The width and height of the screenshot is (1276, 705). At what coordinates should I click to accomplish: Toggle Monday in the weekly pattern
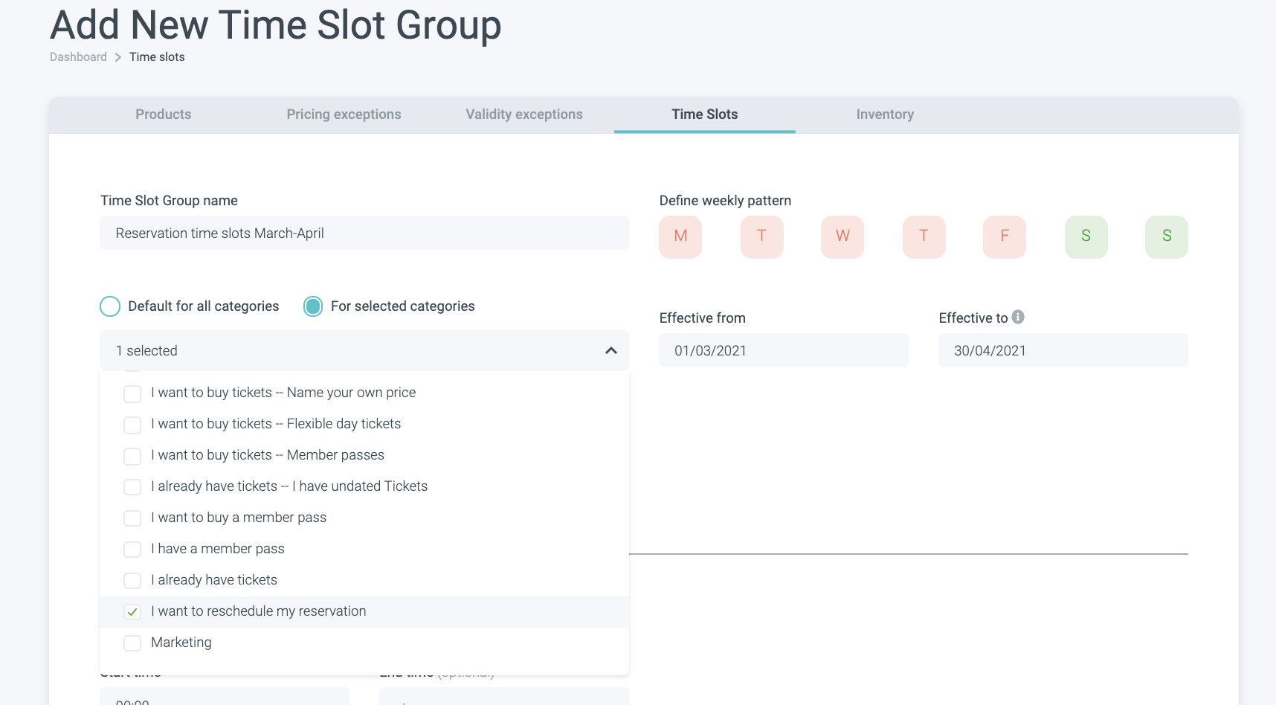click(x=680, y=236)
